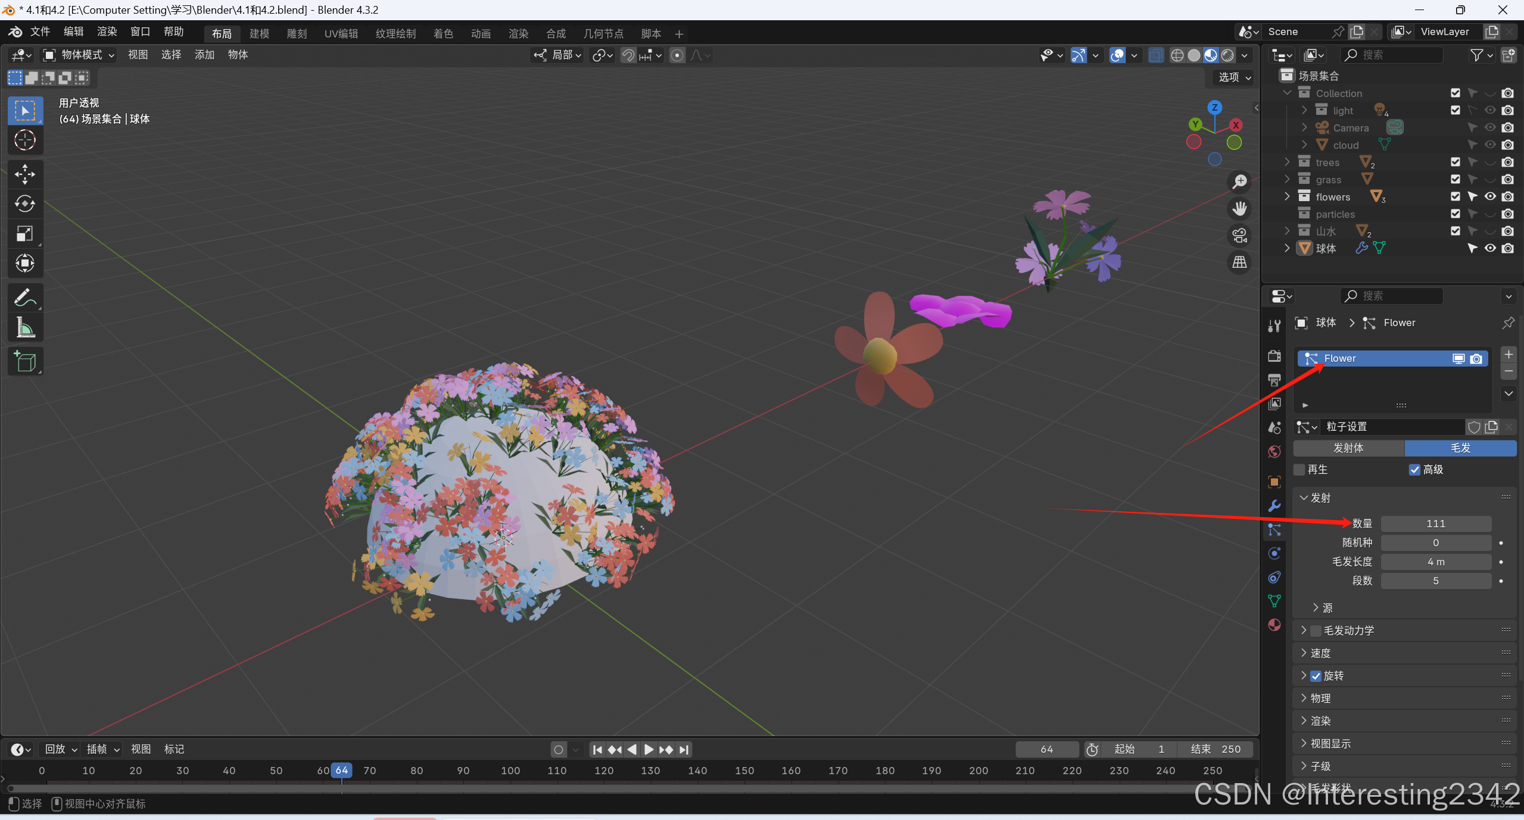Select the Measure tool
The width and height of the screenshot is (1524, 820).
pos(25,327)
